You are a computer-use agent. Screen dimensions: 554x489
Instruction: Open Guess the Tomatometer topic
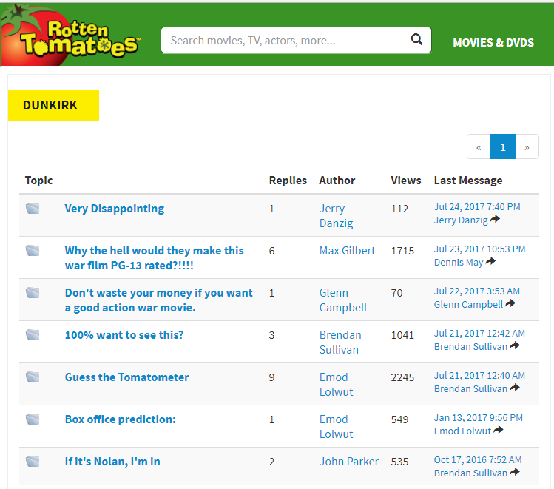pyautogui.click(x=126, y=377)
